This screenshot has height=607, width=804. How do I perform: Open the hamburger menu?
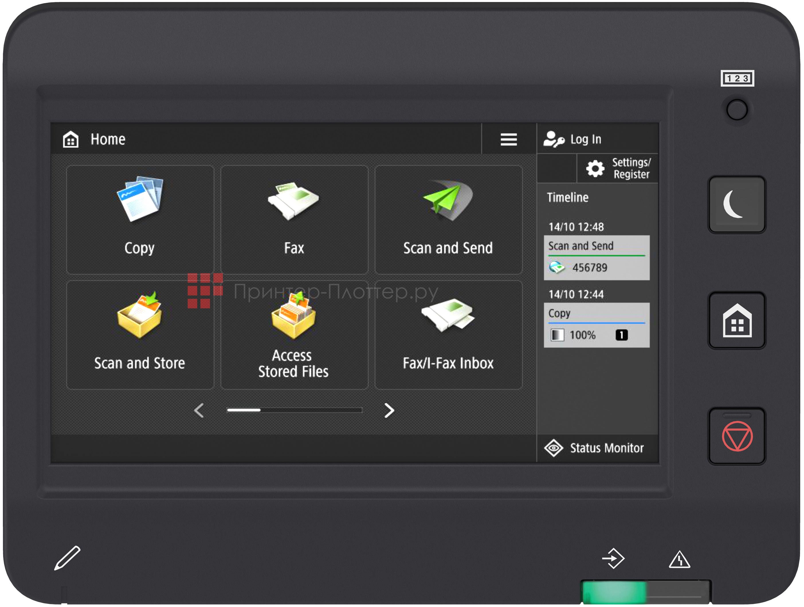click(509, 139)
